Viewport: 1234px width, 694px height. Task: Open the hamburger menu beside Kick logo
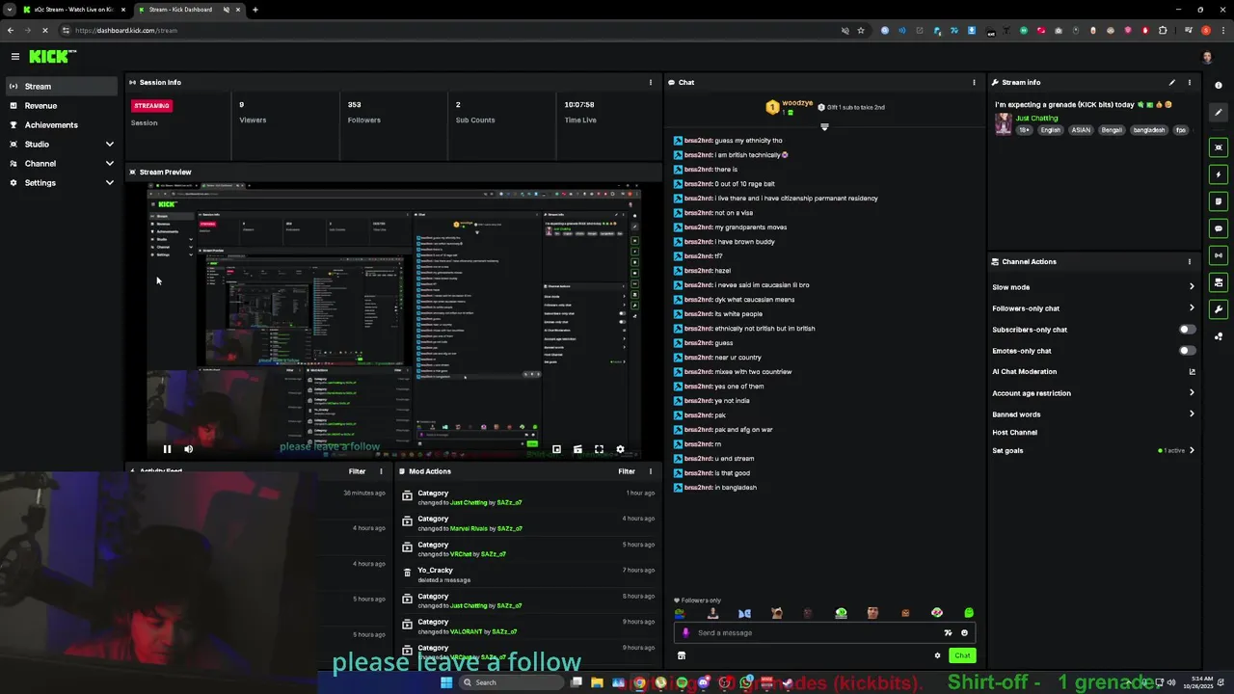click(15, 57)
